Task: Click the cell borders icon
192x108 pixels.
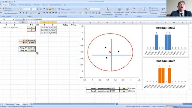Action: 31,13
